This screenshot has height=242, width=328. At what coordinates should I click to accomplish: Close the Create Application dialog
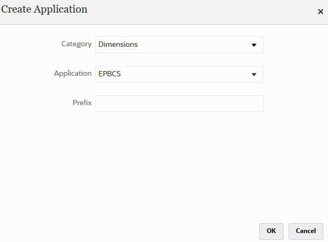click(320, 12)
